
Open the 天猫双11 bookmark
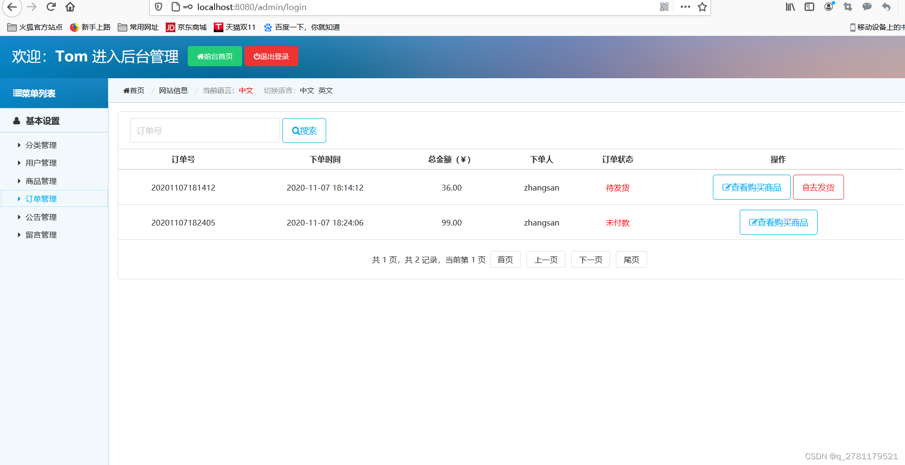(x=235, y=27)
